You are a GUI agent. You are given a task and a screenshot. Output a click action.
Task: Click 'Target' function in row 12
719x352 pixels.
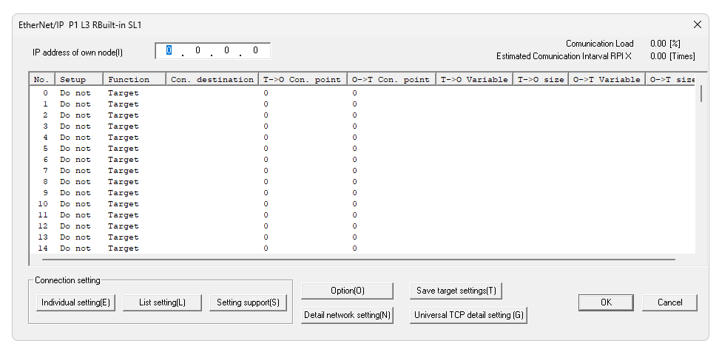[x=124, y=226]
